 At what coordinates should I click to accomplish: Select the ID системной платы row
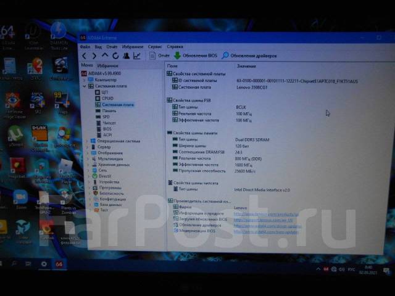pyautogui.click(x=265, y=81)
